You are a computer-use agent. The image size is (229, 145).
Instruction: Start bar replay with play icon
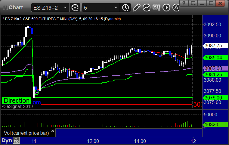point(166,8)
